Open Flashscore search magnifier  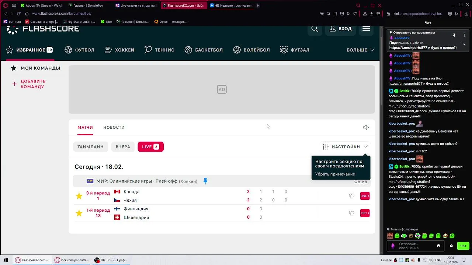tap(315, 29)
